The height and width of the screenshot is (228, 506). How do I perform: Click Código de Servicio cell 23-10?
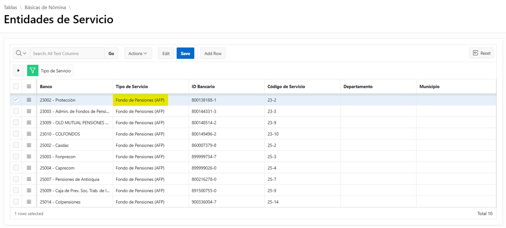303,134
